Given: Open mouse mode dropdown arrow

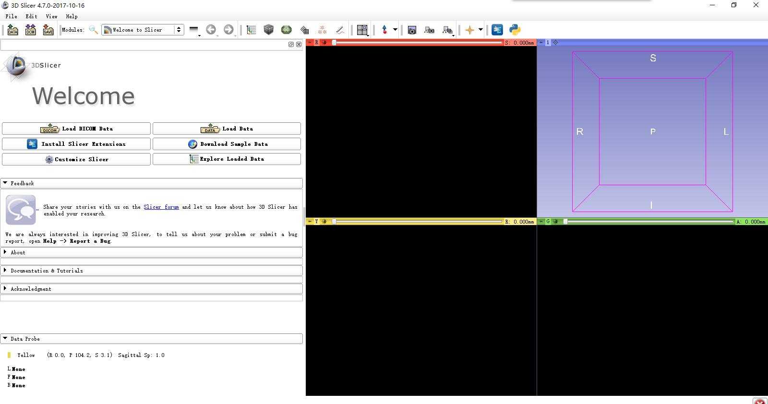Looking at the screenshot, I should coord(395,30).
